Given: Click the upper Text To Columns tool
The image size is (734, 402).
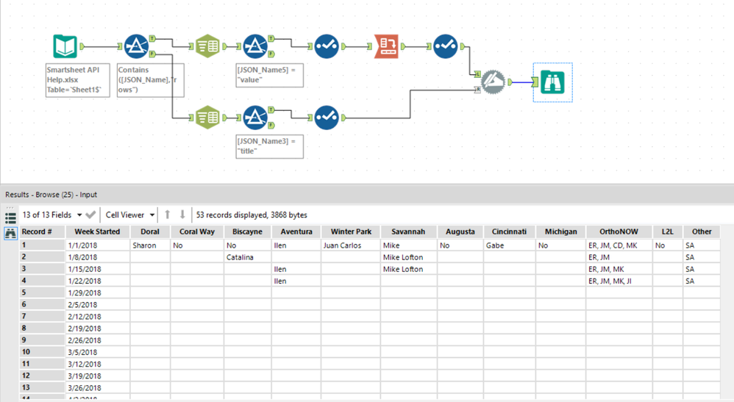Looking at the screenshot, I should (x=207, y=46).
